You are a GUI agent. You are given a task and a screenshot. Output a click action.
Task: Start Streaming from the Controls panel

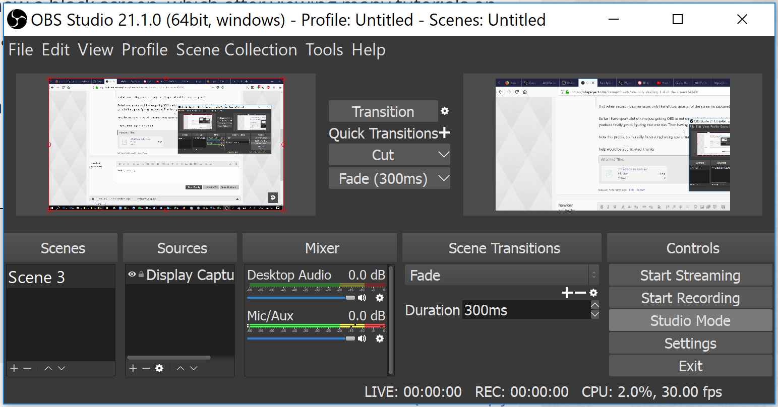click(690, 276)
